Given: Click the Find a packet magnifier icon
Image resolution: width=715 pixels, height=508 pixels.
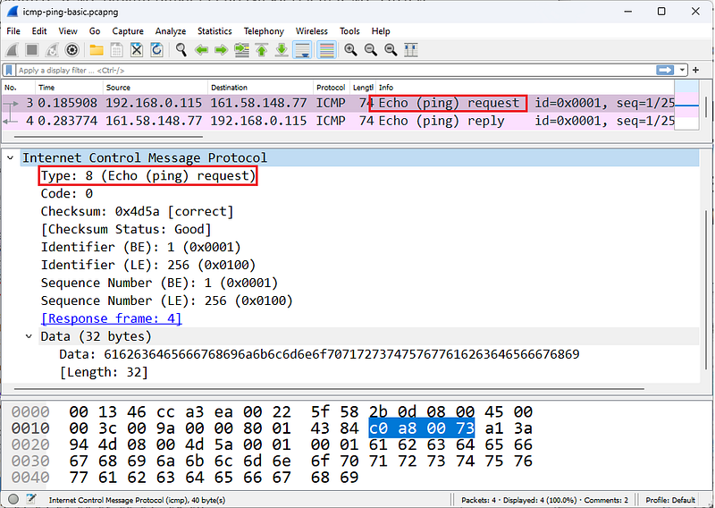Looking at the screenshot, I should click(181, 50).
